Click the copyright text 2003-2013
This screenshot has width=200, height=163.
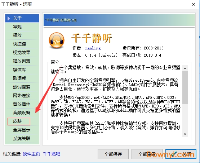pos(154,48)
